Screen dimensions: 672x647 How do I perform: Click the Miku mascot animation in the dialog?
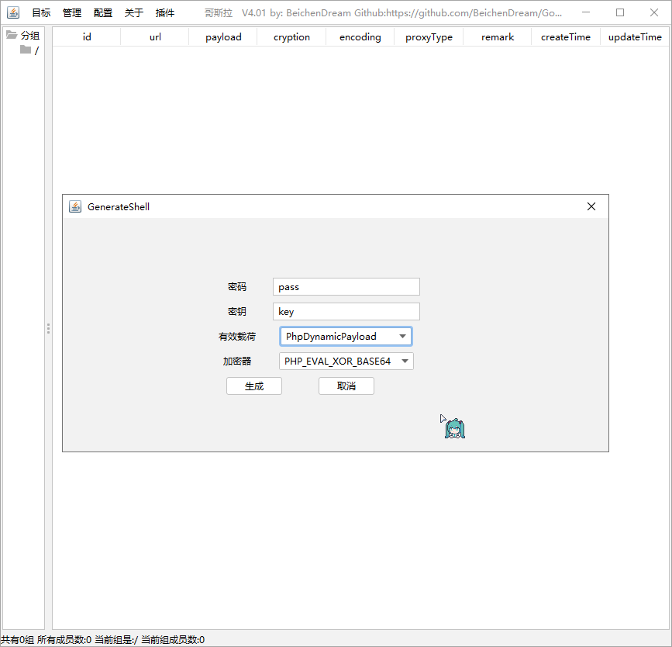coord(454,427)
